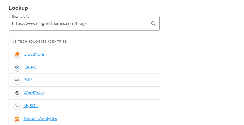Click the 'Enter a URL' field label
Viewport: 244px width, 125px height.
[21, 17]
